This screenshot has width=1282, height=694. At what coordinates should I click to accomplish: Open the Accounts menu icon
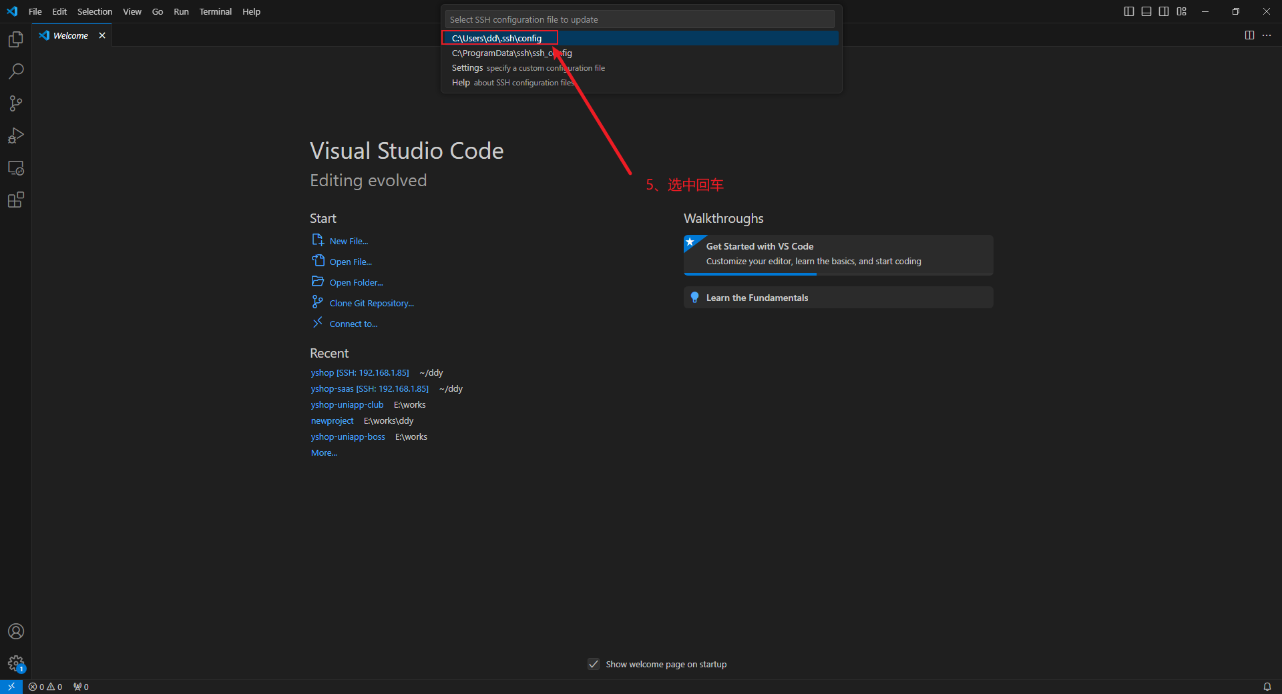click(x=16, y=631)
